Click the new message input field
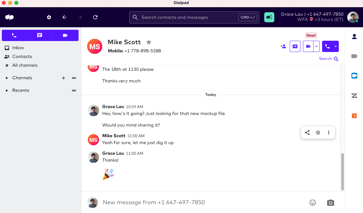This screenshot has width=363, height=213. point(204,202)
